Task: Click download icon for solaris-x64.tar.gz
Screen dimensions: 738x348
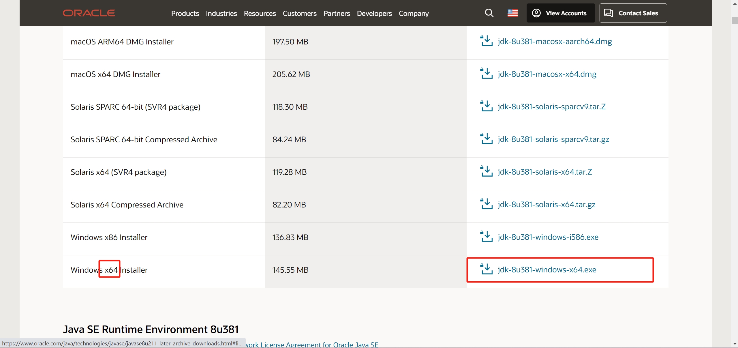Action: click(x=487, y=204)
